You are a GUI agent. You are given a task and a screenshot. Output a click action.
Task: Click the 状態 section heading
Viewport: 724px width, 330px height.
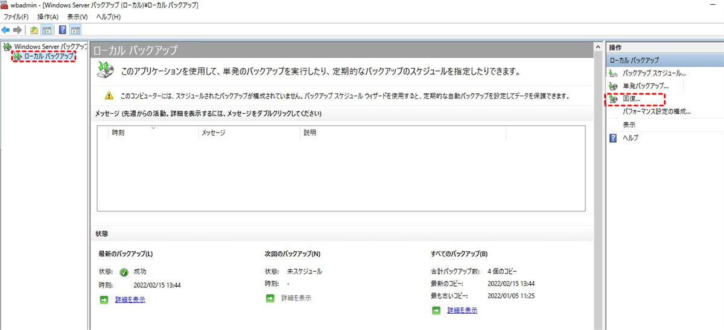click(101, 233)
